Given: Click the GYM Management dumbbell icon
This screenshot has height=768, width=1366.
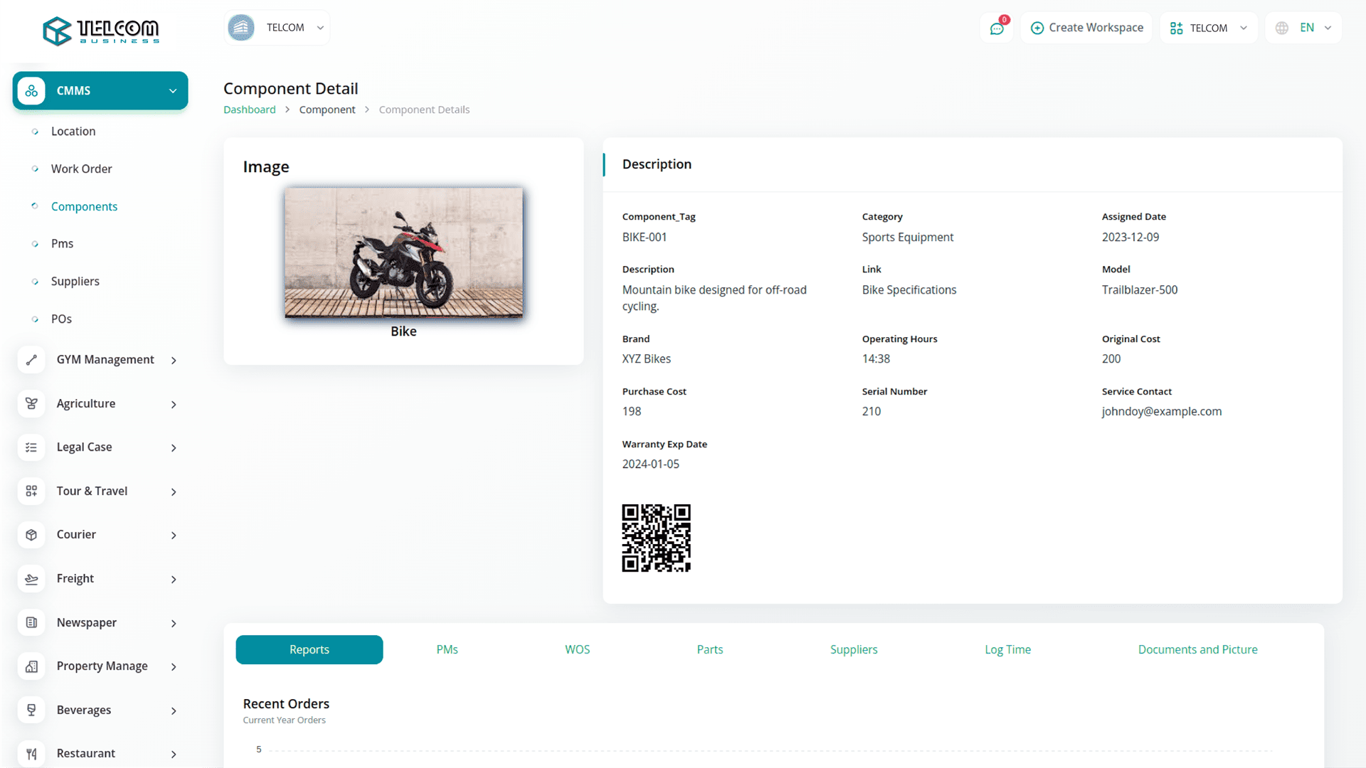Looking at the screenshot, I should 31,360.
